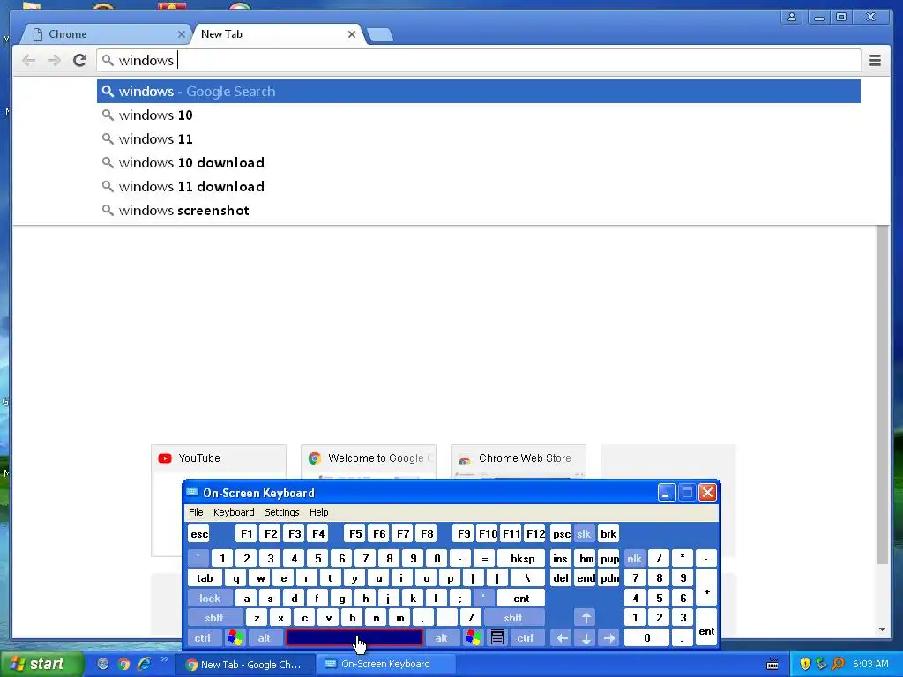
Task: Toggle the right shft key
Action: click(x=514, y=618)
